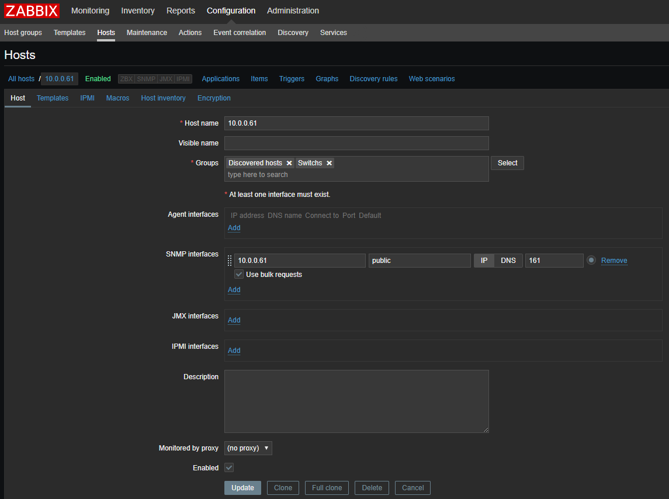669x499 pixels.
Task: Remove the Switchs group tag
Action: 330,163
